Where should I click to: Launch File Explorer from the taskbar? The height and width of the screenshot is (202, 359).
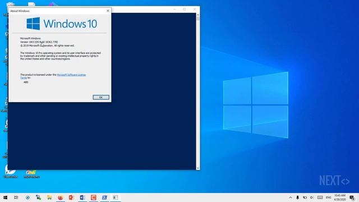click(49, 198)
